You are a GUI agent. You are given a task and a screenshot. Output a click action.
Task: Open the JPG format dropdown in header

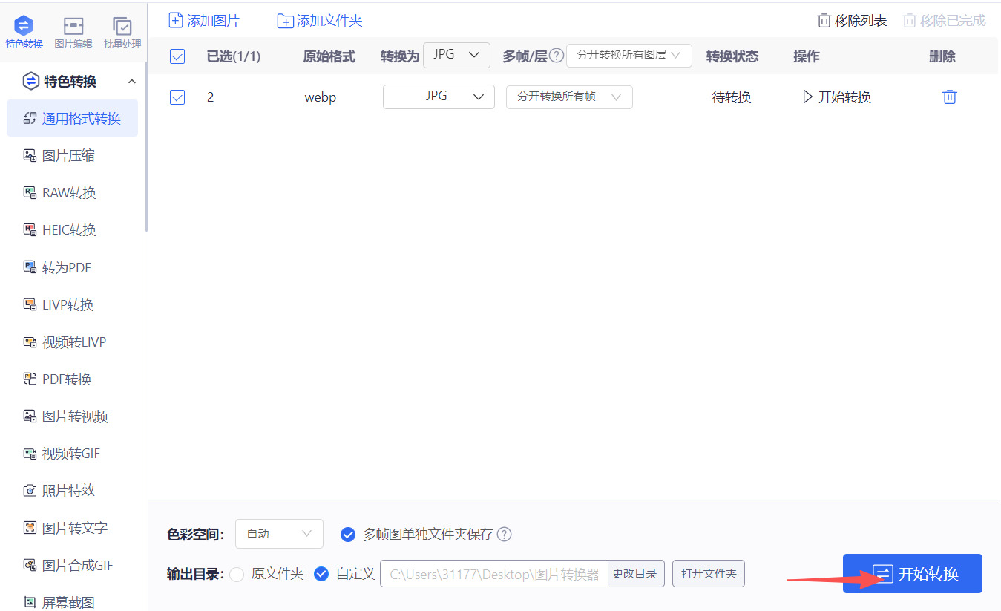point(456,54)
